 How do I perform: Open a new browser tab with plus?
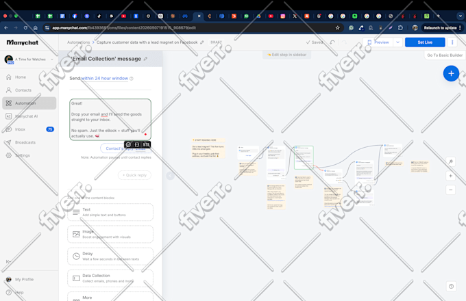click(x=438, y=16)
